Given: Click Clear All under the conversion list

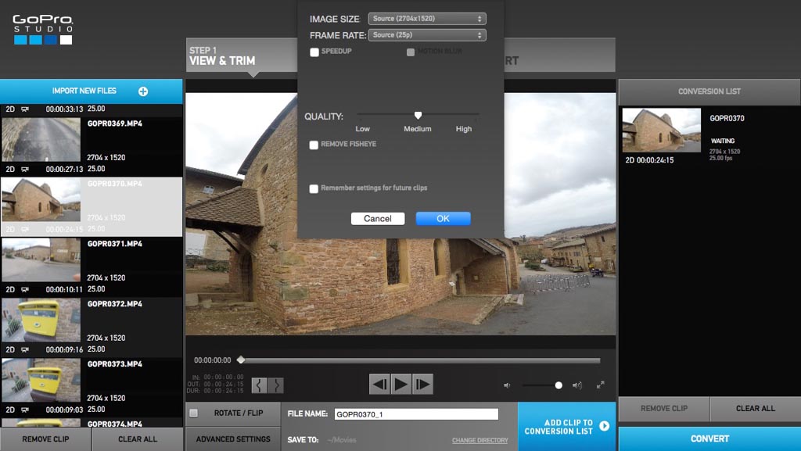Looking at the screenshot, I should coord(756,409).
